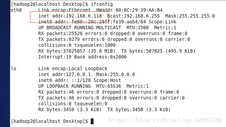
Task: Click the TX packets:9279 text
Action: click(x=59, y=40)
